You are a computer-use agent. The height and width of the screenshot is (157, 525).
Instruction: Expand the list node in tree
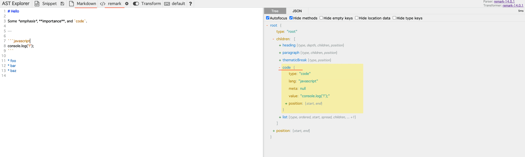[x=280, y=117]
